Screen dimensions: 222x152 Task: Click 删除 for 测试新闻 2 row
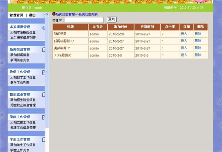coord(198,48)
